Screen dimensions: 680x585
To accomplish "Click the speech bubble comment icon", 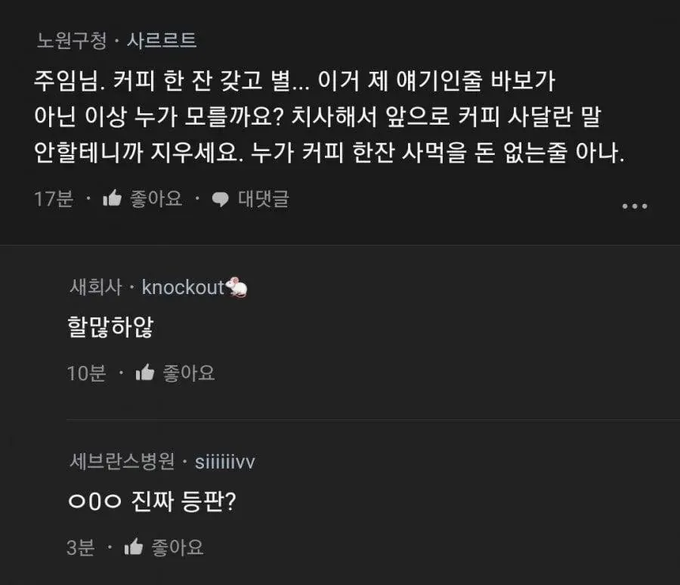I will (x=221, y=200).
